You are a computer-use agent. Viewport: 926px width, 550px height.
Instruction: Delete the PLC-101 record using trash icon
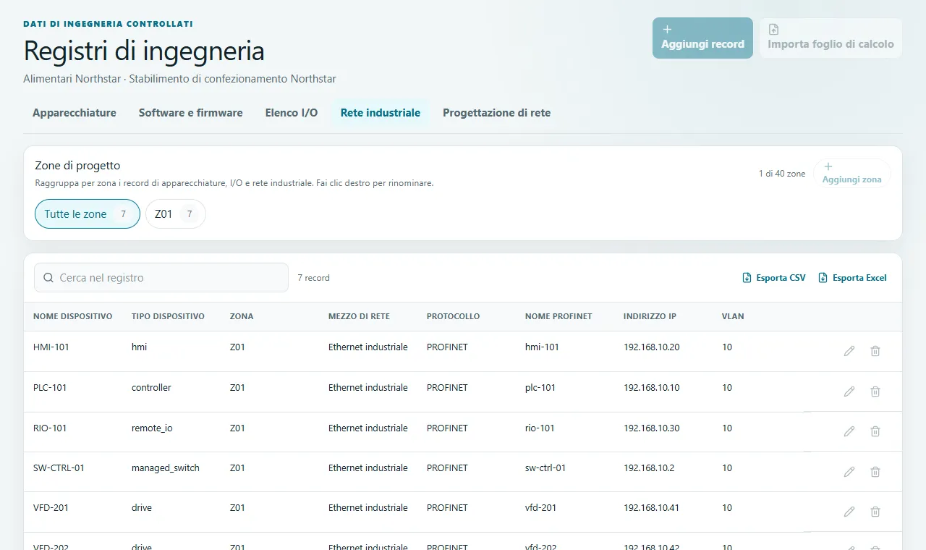coord(875,392)
